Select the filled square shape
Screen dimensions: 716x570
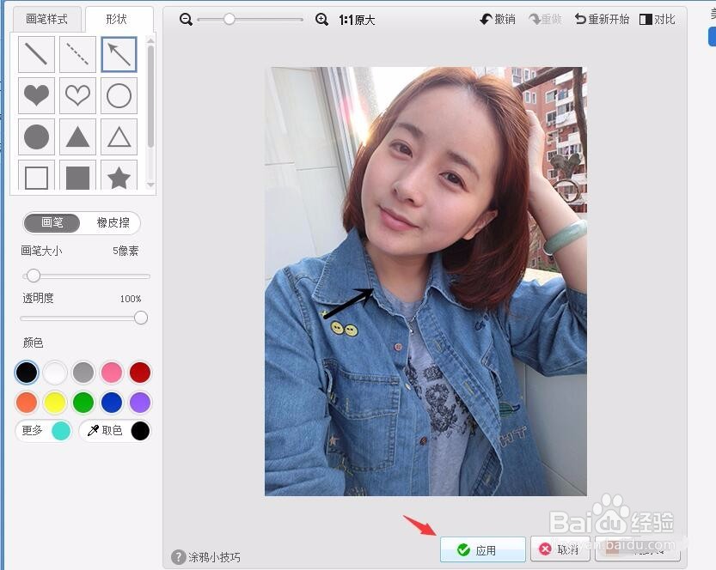point(77,175)
